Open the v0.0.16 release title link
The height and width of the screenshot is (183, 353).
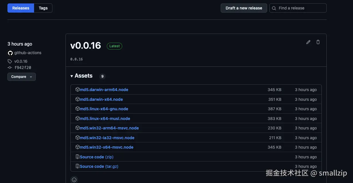click(x=86, y=46)
